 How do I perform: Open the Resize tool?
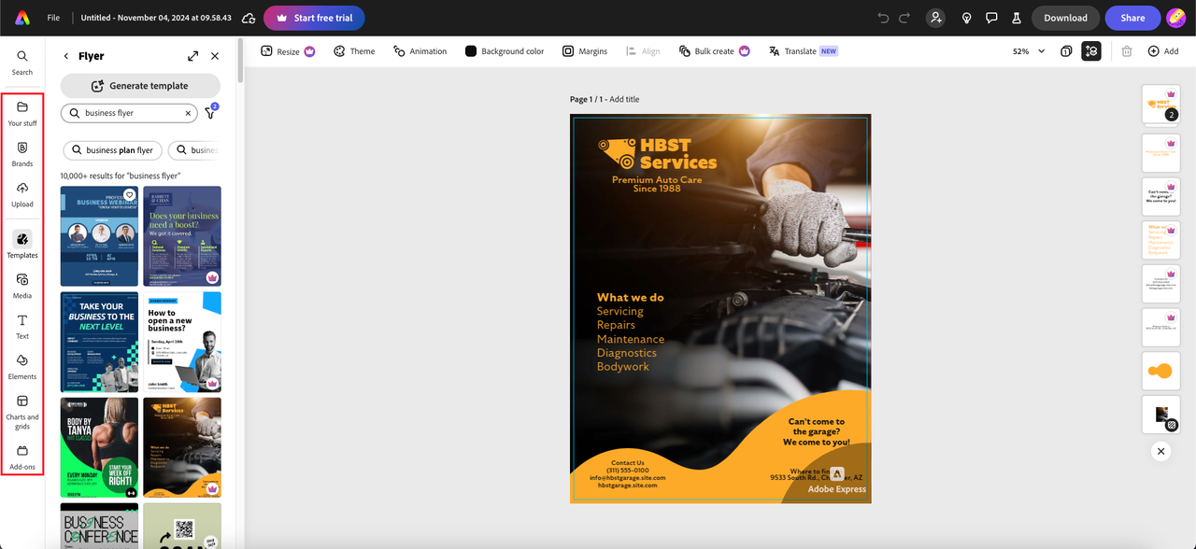point(288,51)
